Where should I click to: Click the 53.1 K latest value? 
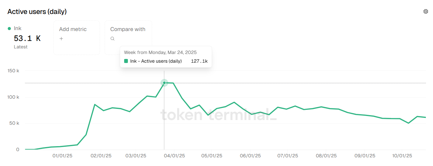pyautogui.click(x=27, y=38)
